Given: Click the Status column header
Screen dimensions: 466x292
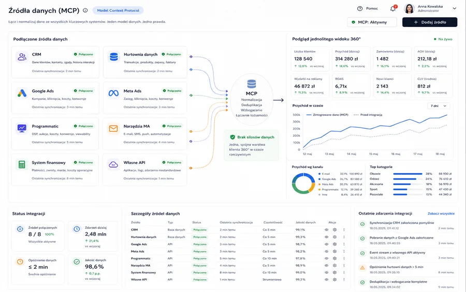Looking at the screenshot, I should point(196,223).
